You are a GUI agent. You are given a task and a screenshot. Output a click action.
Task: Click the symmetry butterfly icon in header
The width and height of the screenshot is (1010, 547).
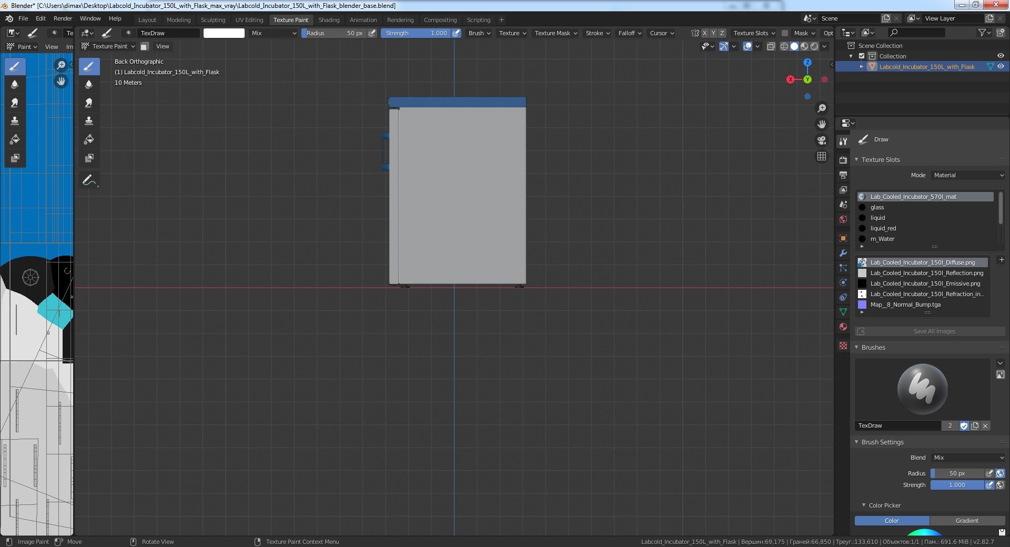[x=695, y=33]
